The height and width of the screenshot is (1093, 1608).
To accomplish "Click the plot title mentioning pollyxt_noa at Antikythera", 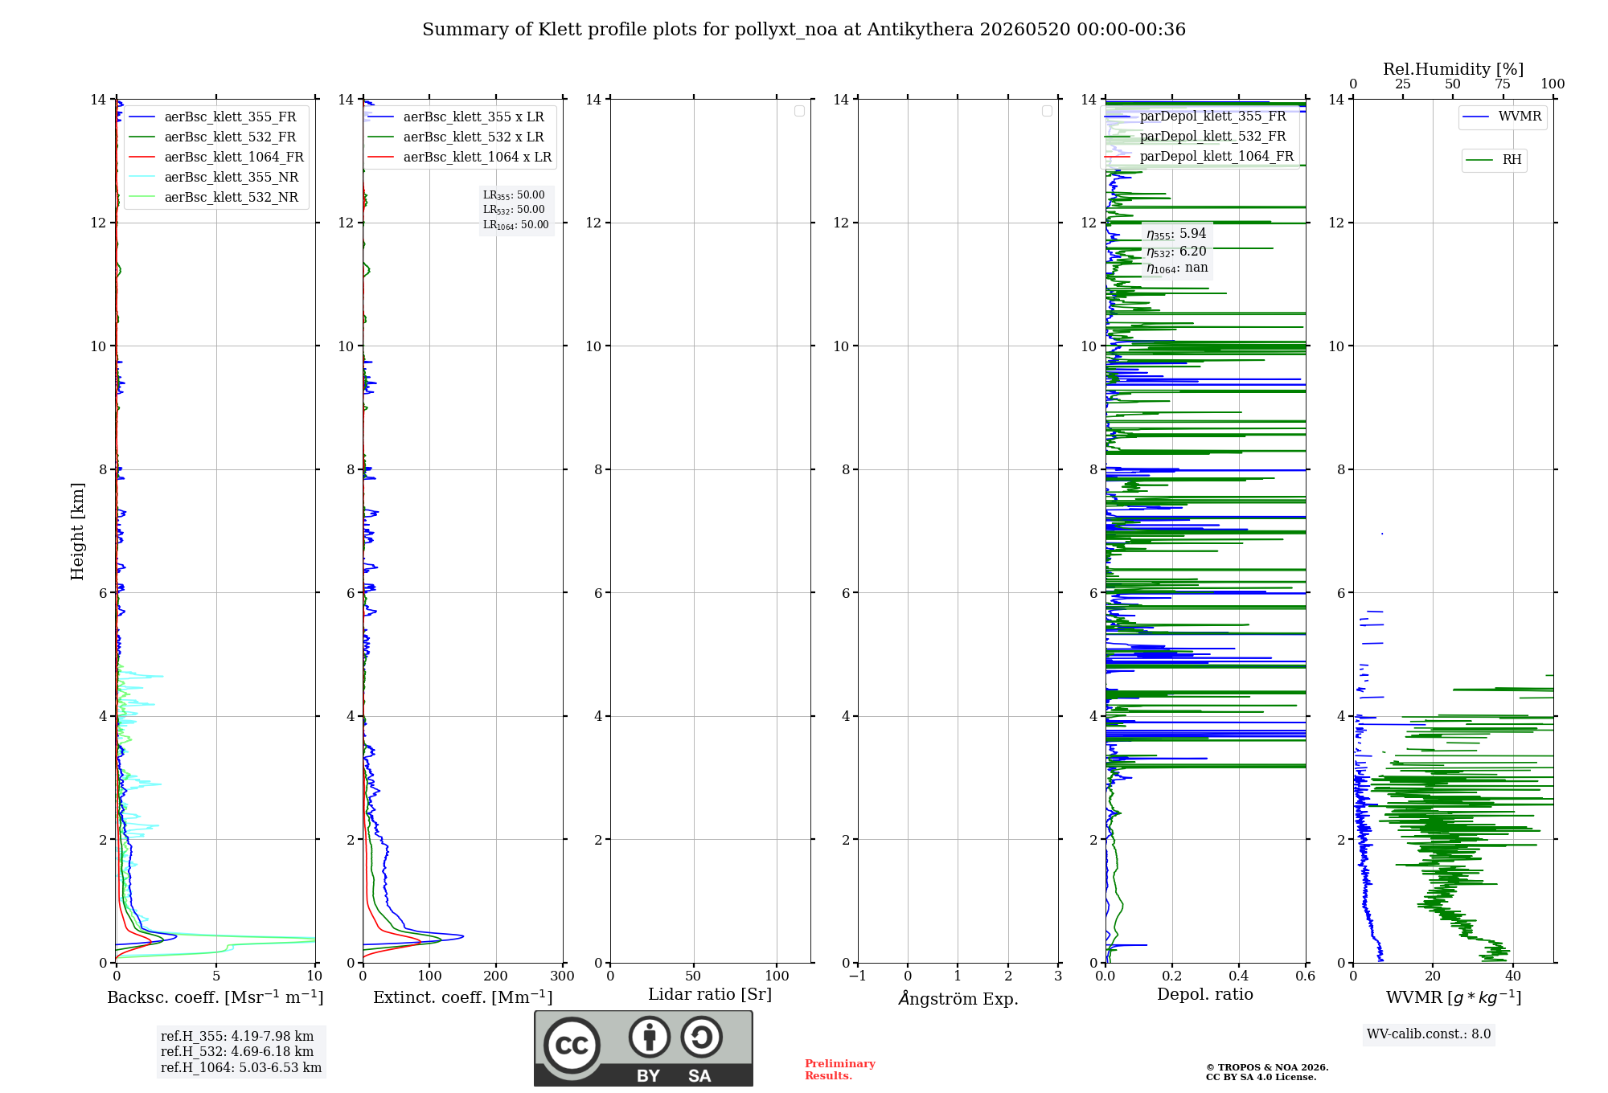I will click(x=804, y=30).
